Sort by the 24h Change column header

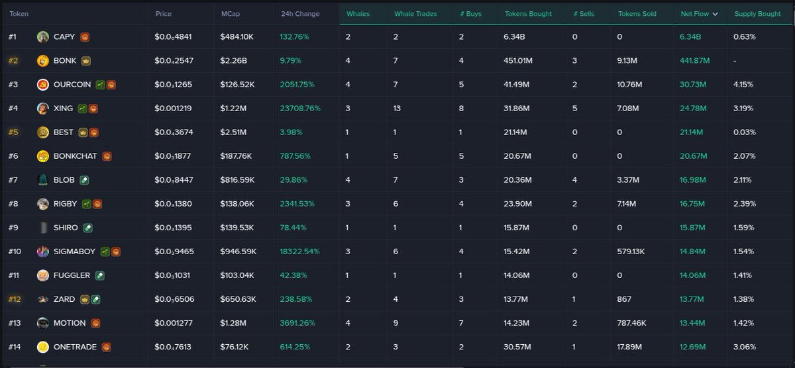click(300, 14)
